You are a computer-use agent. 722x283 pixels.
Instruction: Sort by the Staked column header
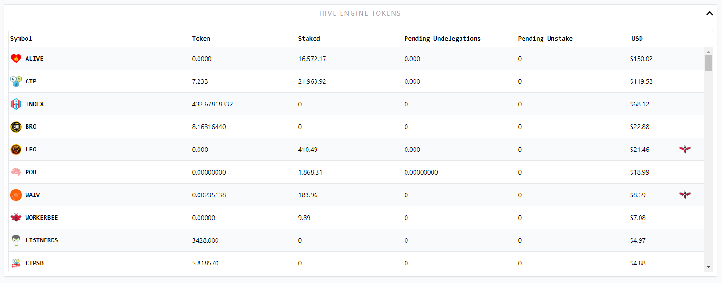click(x=309, y=39)
